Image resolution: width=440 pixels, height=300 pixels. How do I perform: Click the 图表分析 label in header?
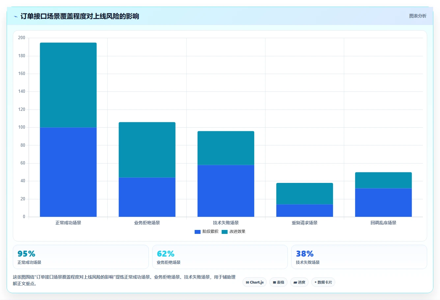(418, 16)
